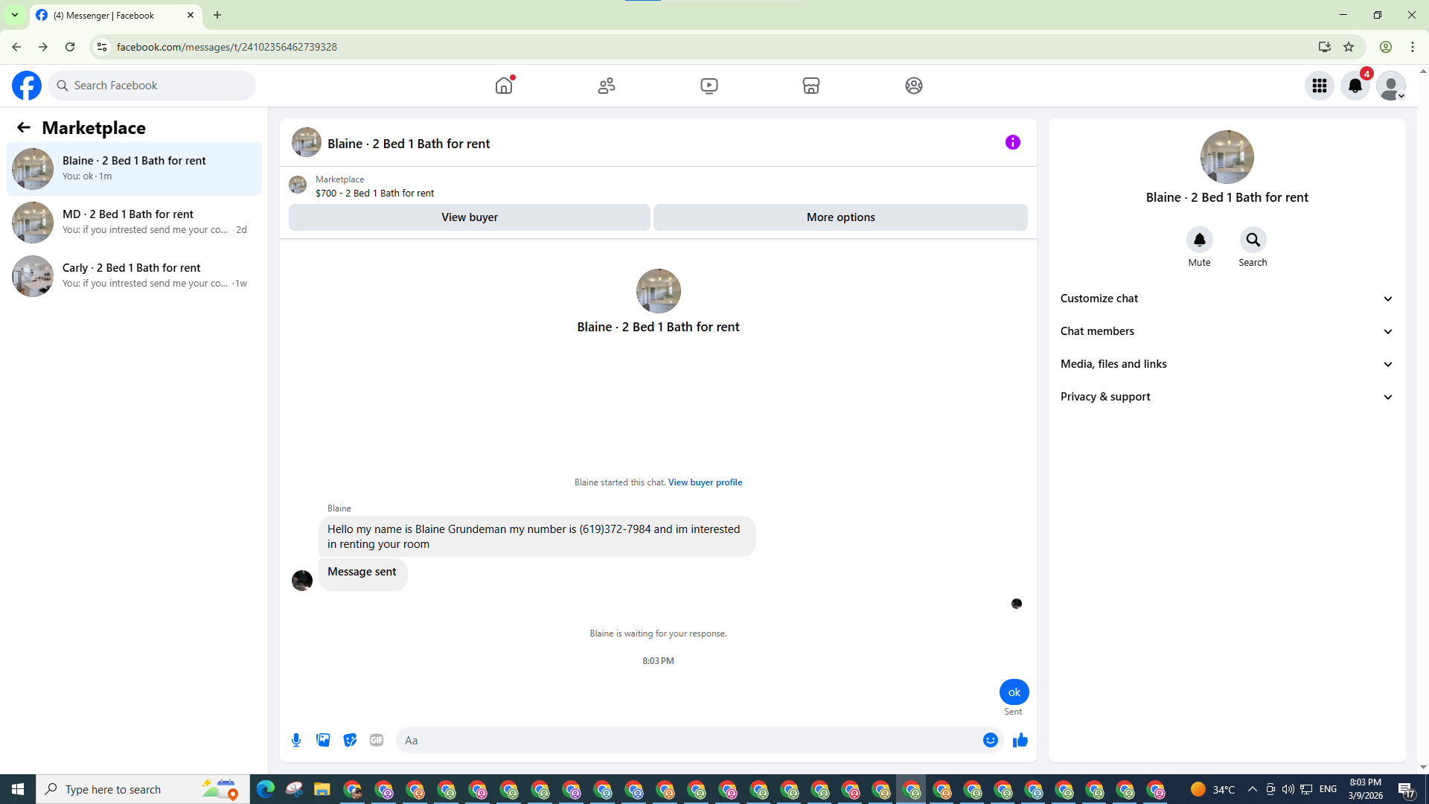Open the emoji picker in message box
The width and height of the screenshot is (1429, 804).
990,740
